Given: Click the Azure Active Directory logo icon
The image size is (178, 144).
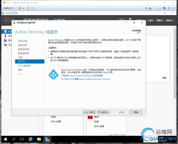Looking at the screenshot, I should coord(53,74).
